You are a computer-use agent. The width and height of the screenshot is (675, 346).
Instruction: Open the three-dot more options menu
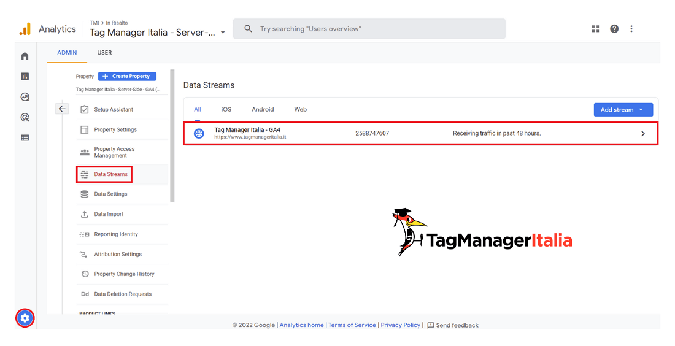(x=631, y=29)
